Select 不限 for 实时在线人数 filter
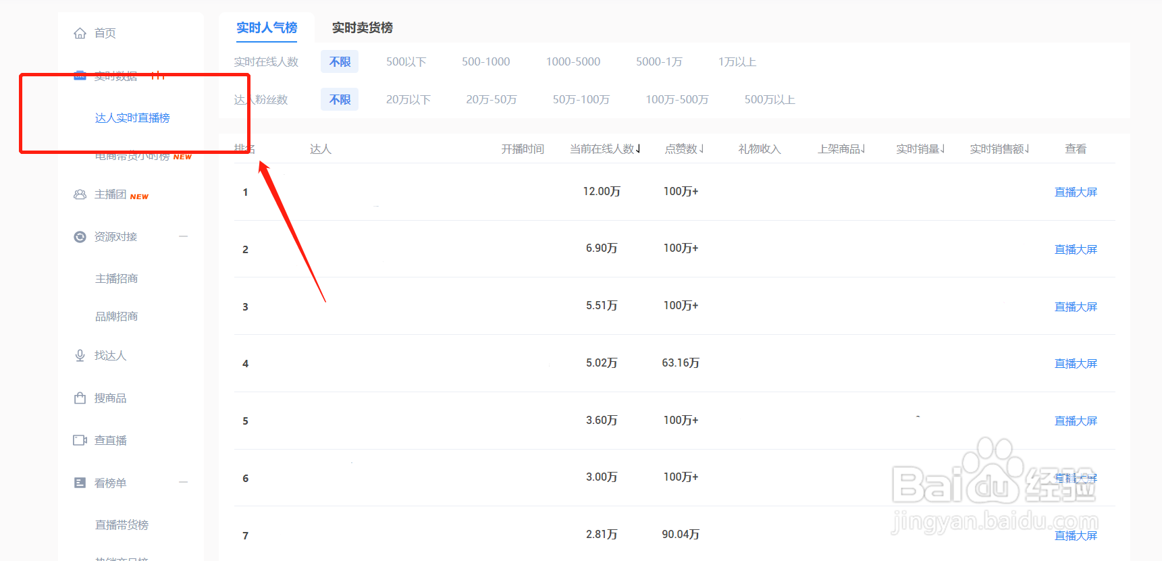The image size is (1162, 561). click(x=340, y=61)
